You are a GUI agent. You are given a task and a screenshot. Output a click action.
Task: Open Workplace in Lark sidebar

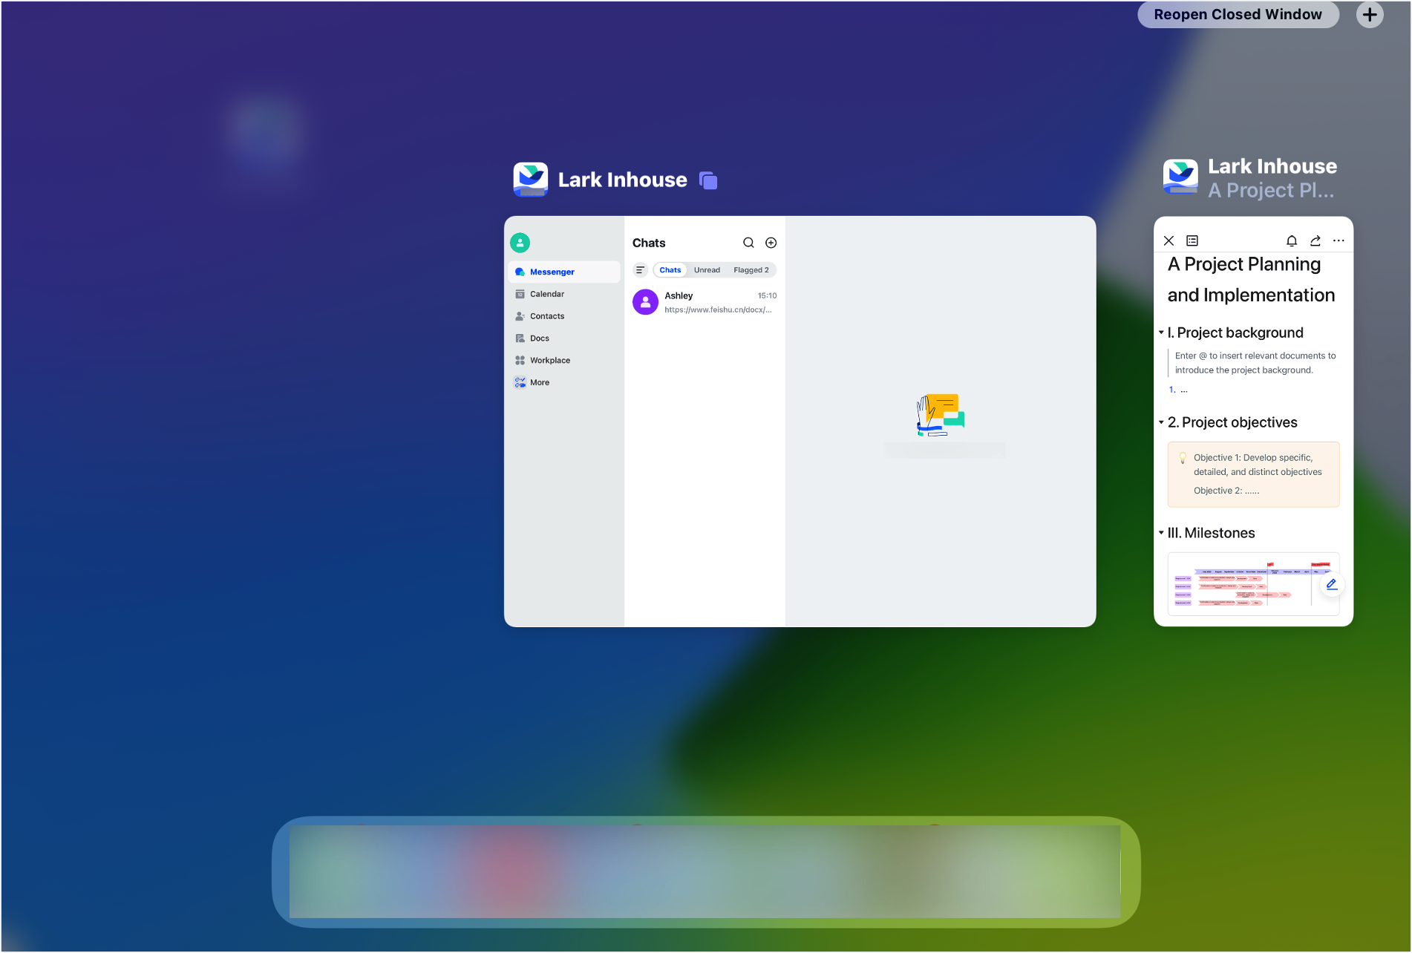tap(564, 361)
